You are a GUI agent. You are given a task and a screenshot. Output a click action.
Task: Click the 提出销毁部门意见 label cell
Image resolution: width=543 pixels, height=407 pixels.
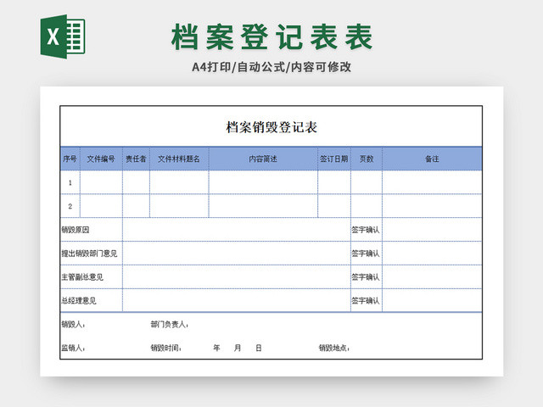[92, 254]
